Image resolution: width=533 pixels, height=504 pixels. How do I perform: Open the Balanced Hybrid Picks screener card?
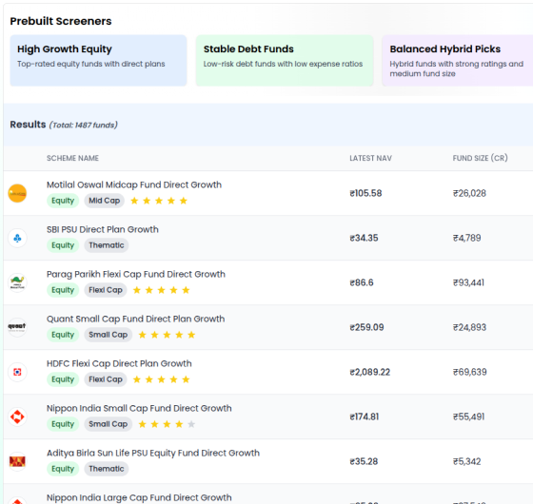[x=458, y=61]
